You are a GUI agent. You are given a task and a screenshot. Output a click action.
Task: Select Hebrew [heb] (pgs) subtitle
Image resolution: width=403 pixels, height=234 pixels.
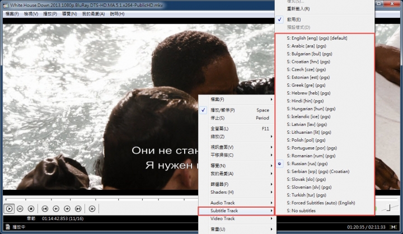(325, 93)
